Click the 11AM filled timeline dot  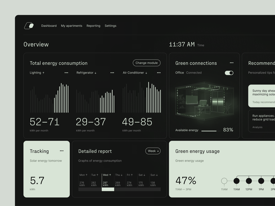pyautogui.click(x=236, y=181)
